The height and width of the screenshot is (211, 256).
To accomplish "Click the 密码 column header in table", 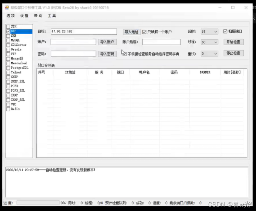I will [174, 72].
